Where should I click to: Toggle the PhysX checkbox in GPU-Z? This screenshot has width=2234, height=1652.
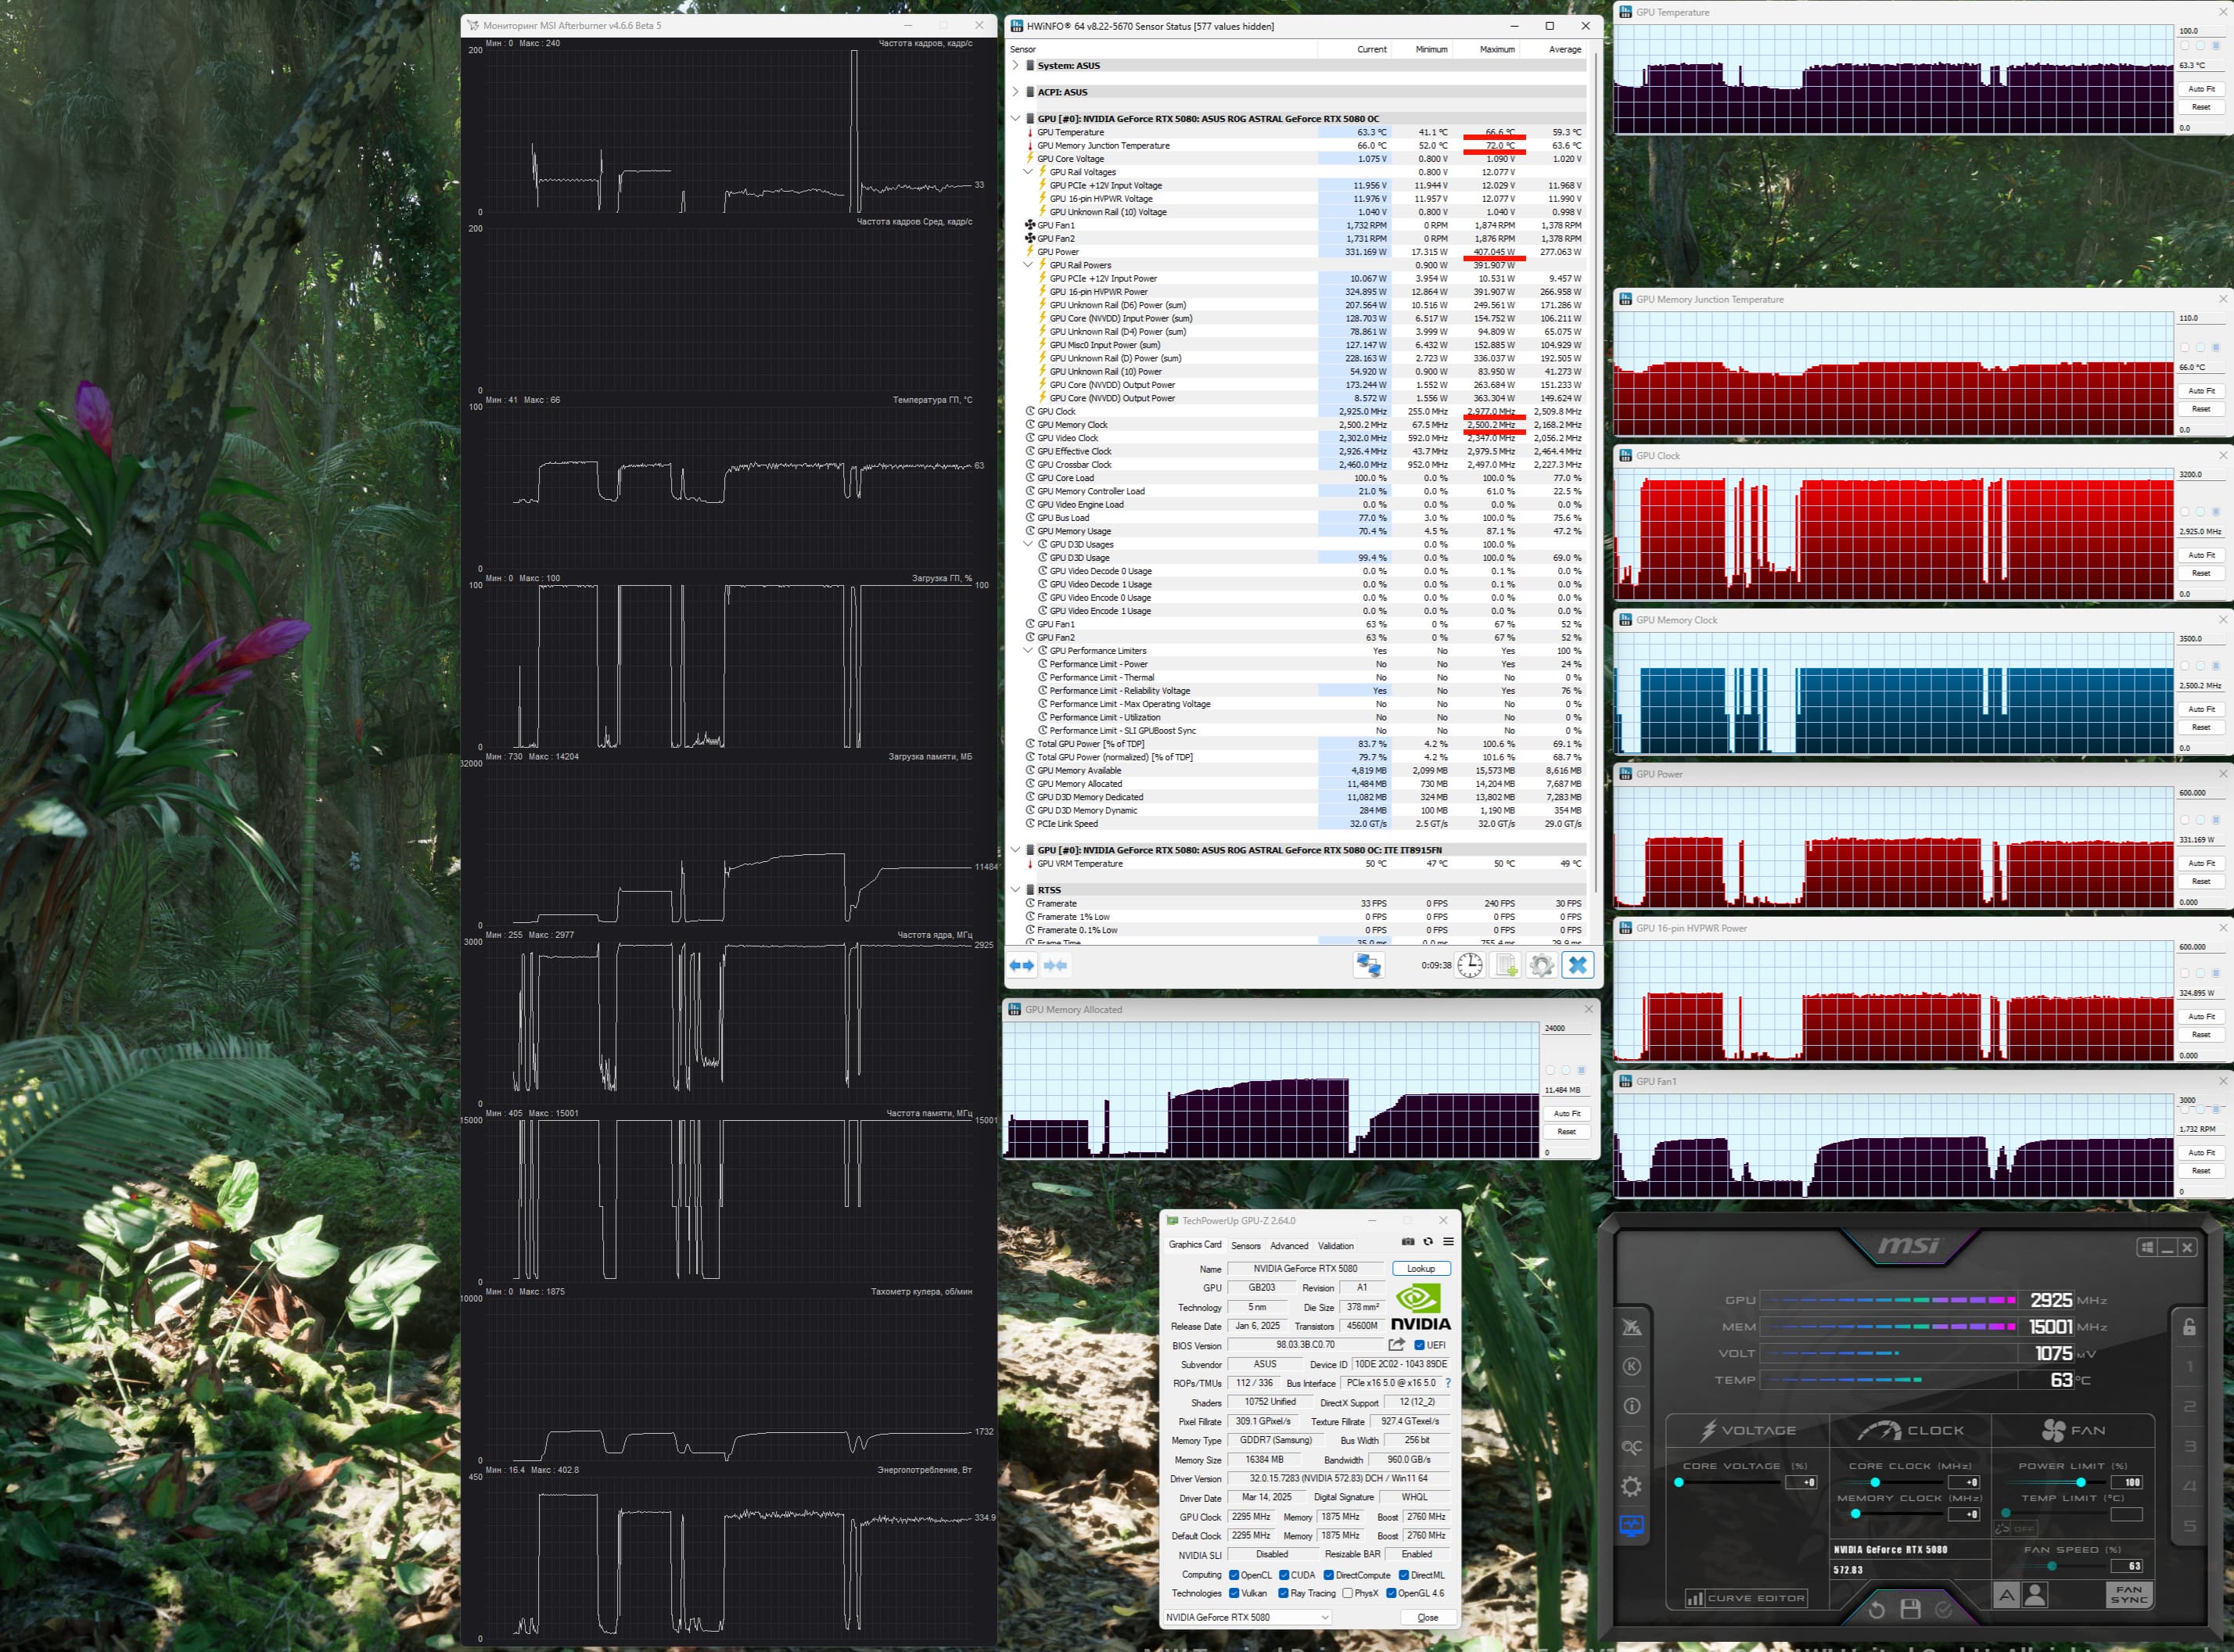click(x=1347, y=1594)
